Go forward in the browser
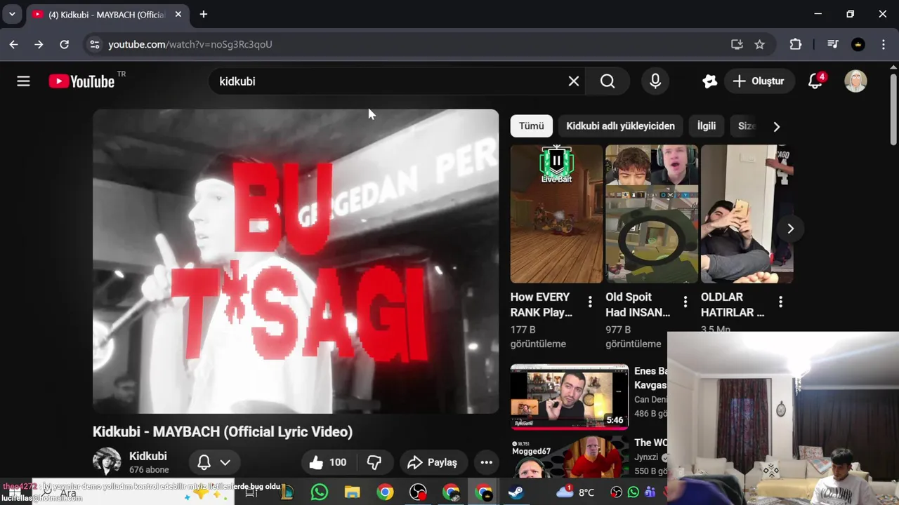The image size is (899, 505). click(x=39, y=44)
